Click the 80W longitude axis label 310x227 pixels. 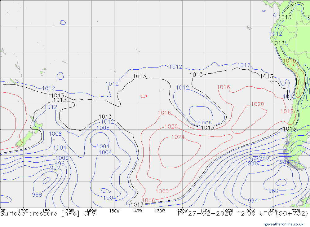pos(273,211)
